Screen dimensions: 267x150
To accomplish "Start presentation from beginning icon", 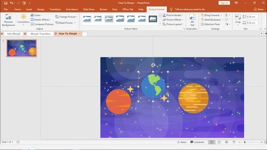I will [24, 3].
